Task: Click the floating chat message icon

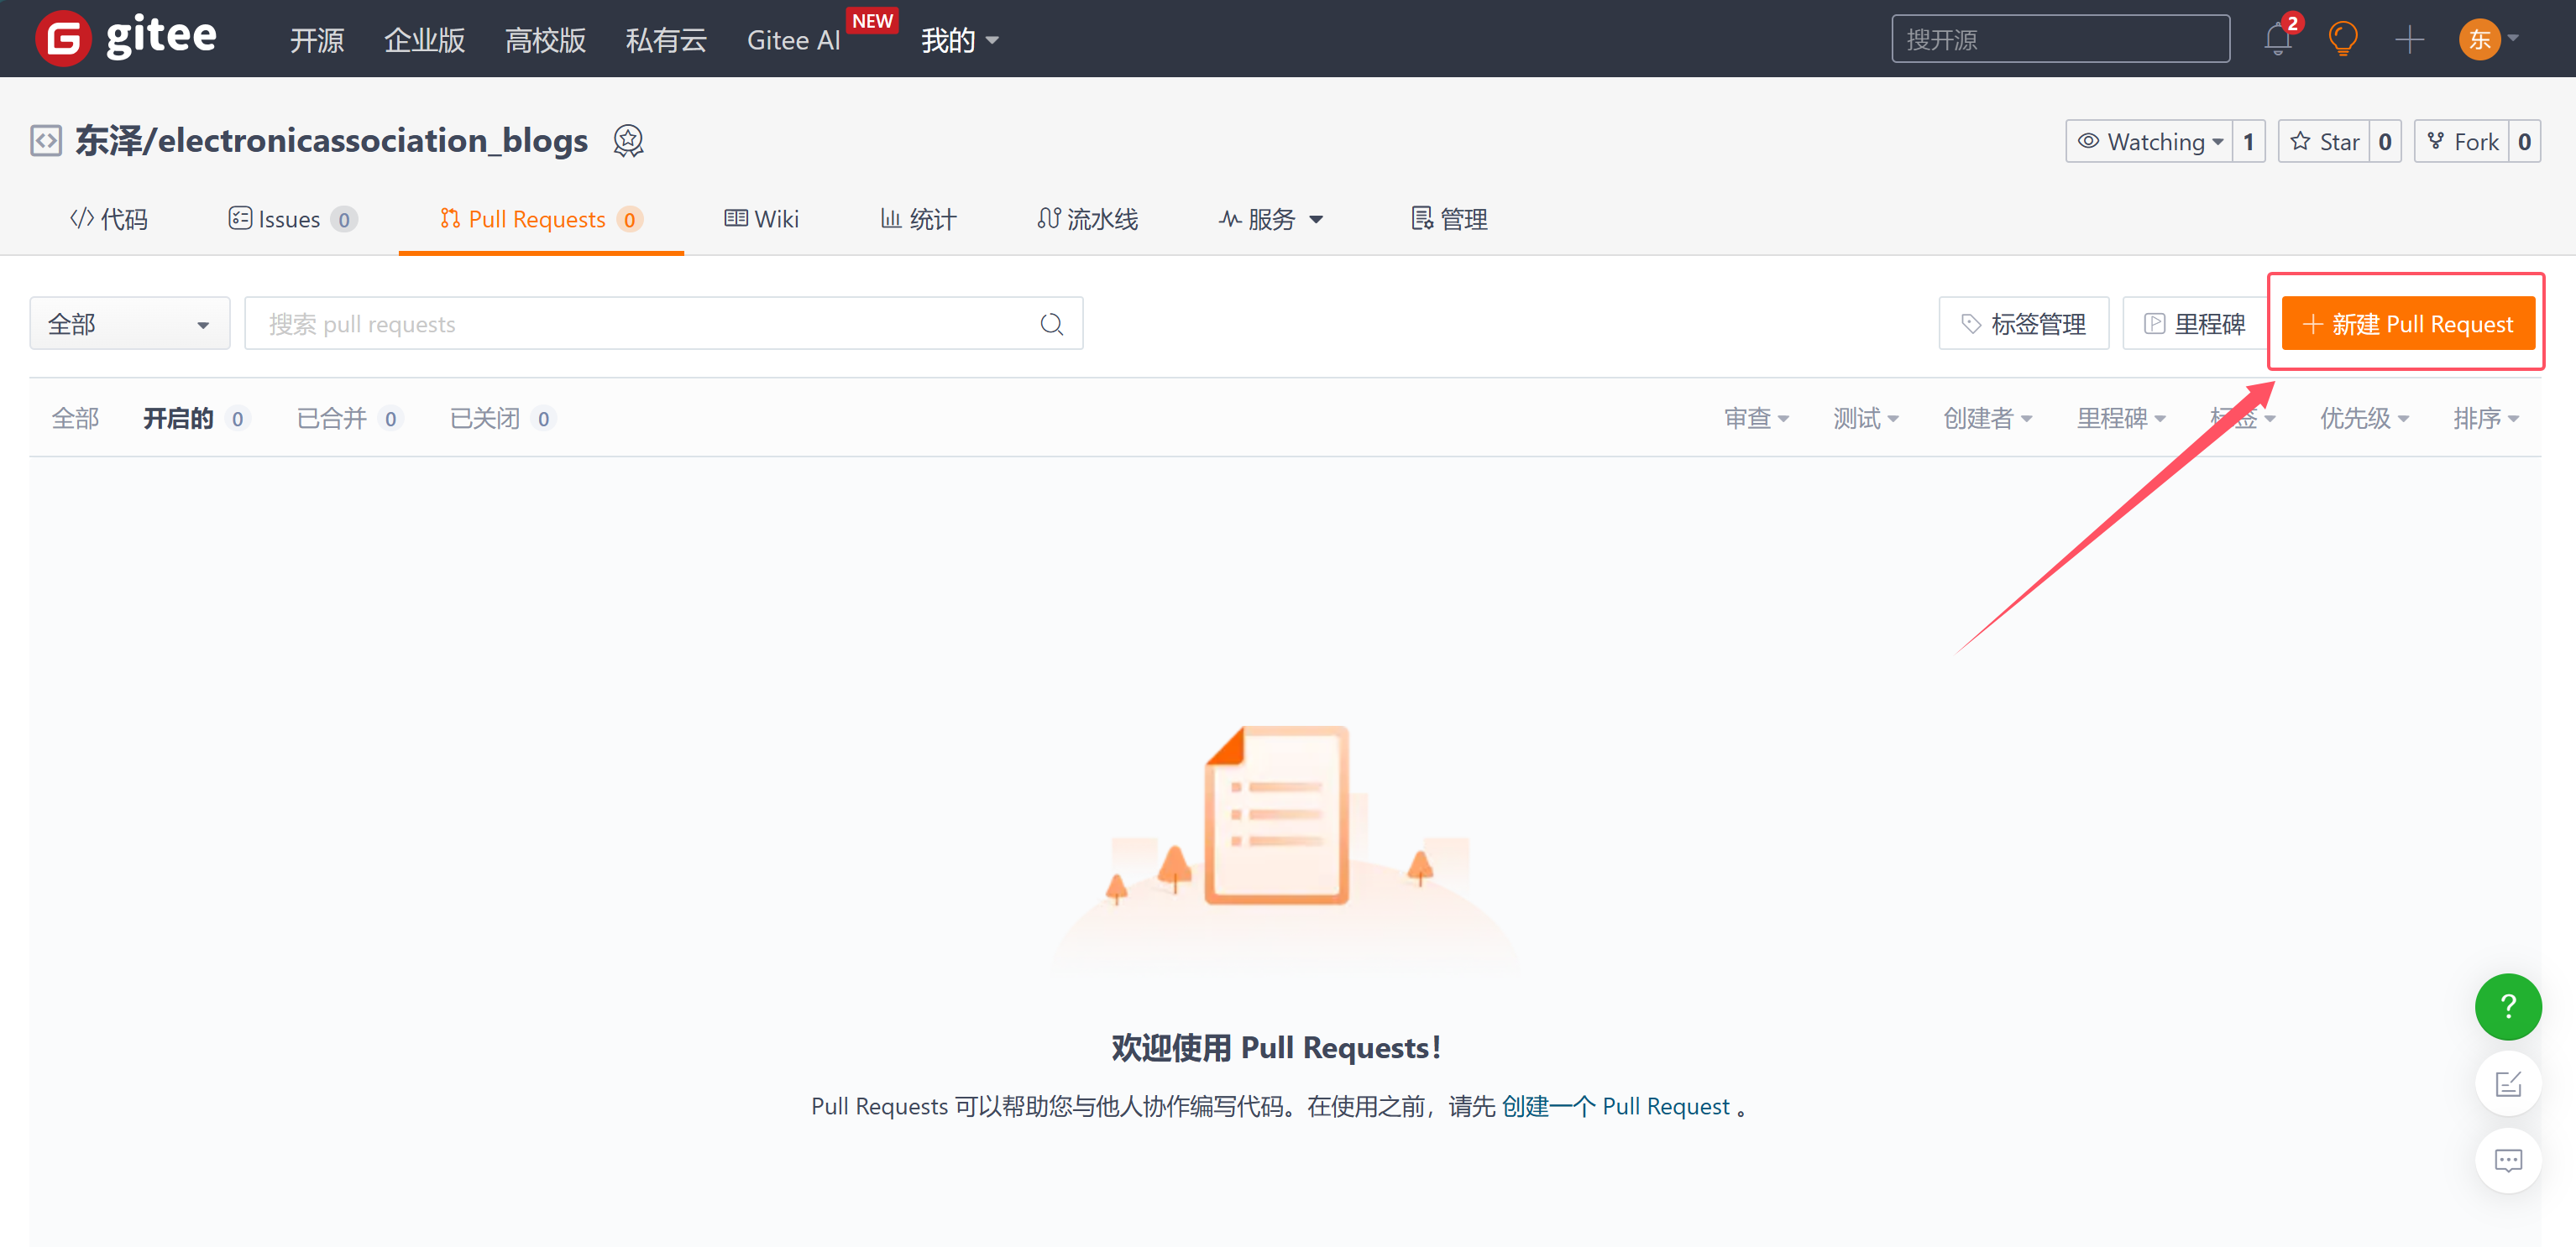Action: pyautogui.click(x=2508, y=1160)
